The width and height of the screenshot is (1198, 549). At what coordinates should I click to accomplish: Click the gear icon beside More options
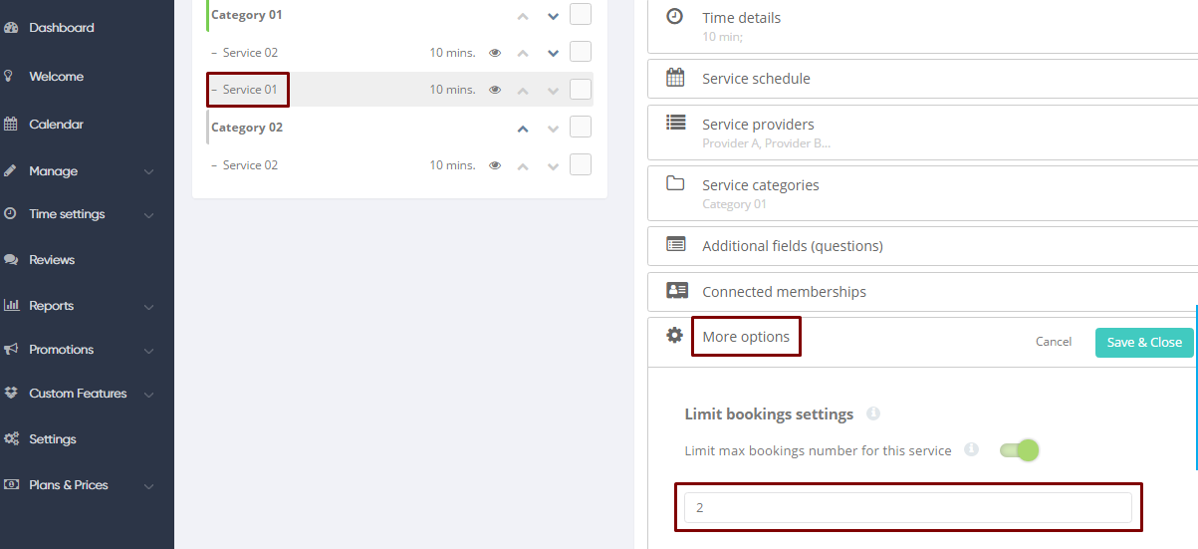(674, 335)
